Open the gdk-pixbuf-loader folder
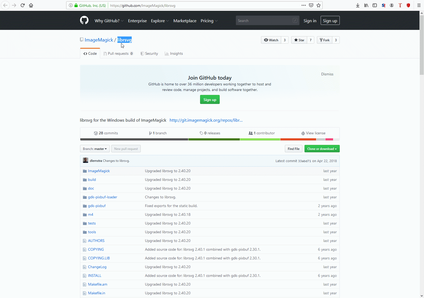The image size is (424, 298). click(x=103, y=197)
